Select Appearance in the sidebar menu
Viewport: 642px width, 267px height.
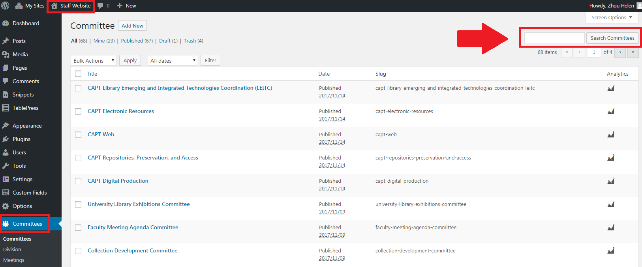click(x=27, y=126)
